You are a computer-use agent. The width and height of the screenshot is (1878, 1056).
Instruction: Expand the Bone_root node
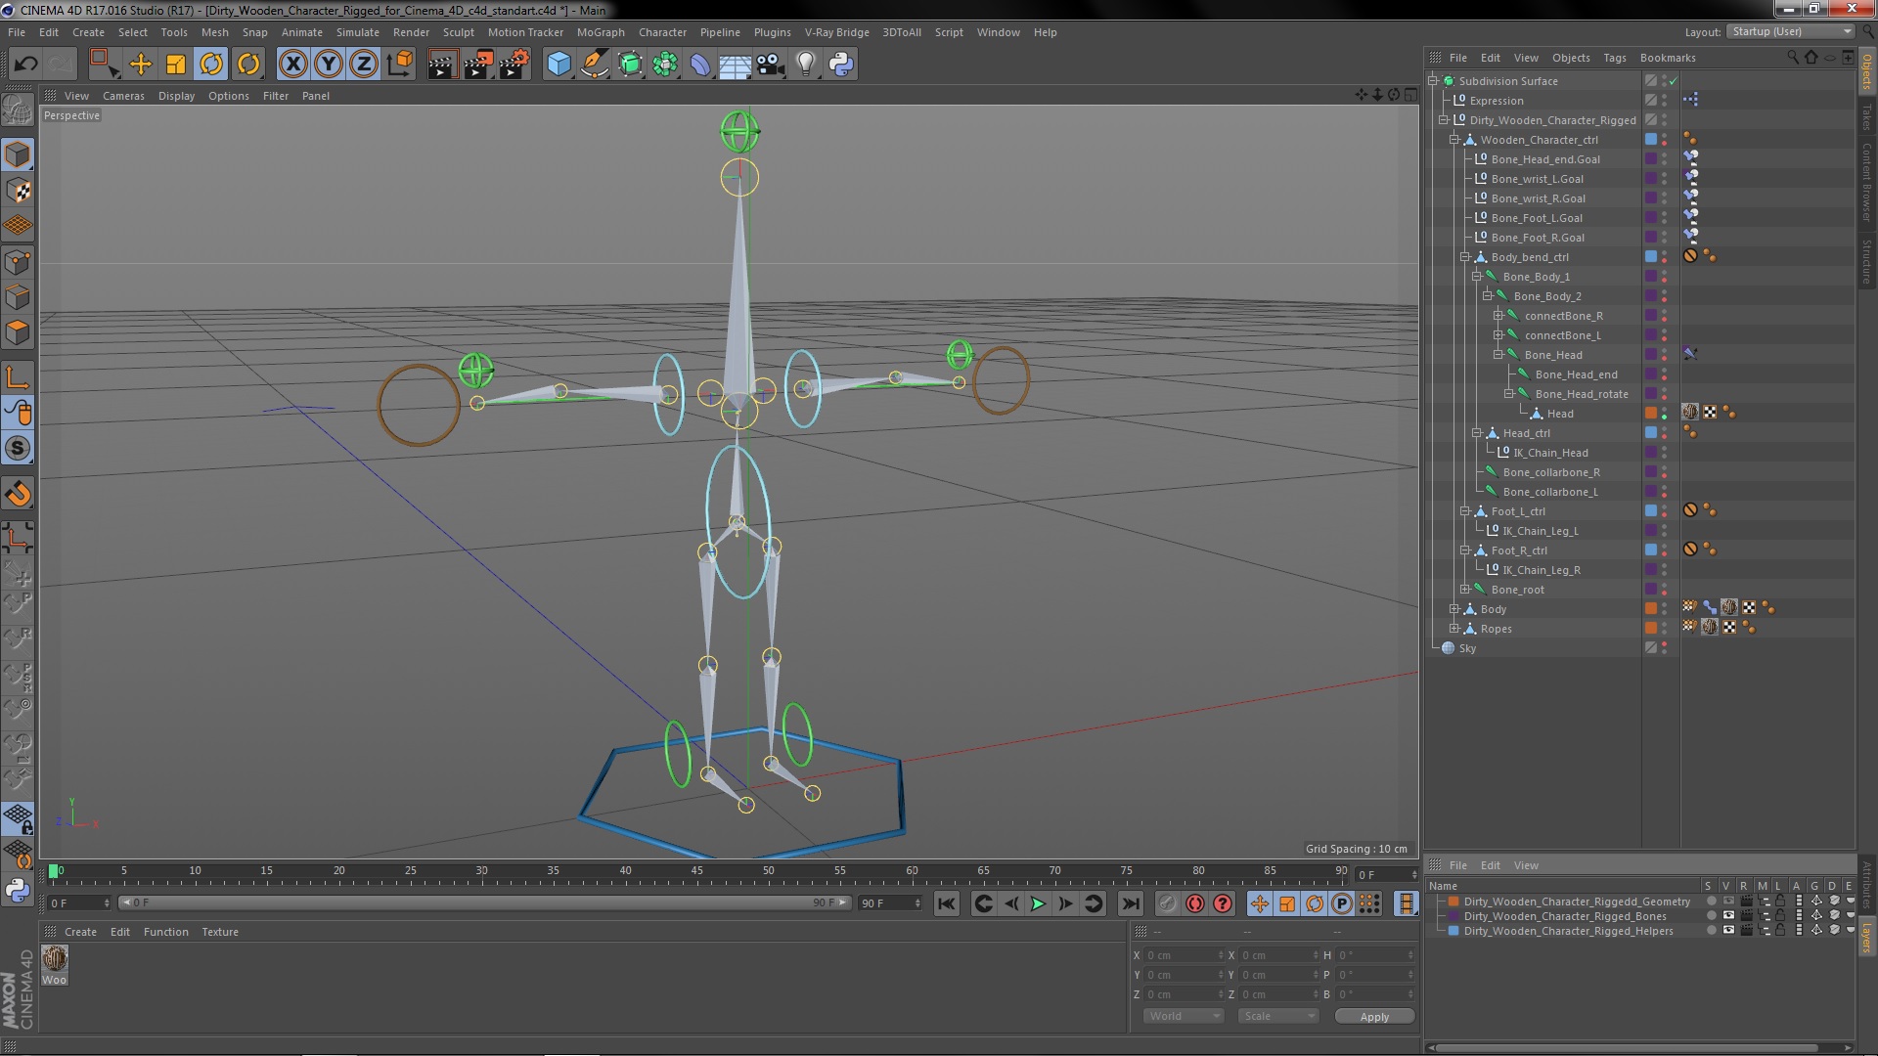tap(1465, 590)
